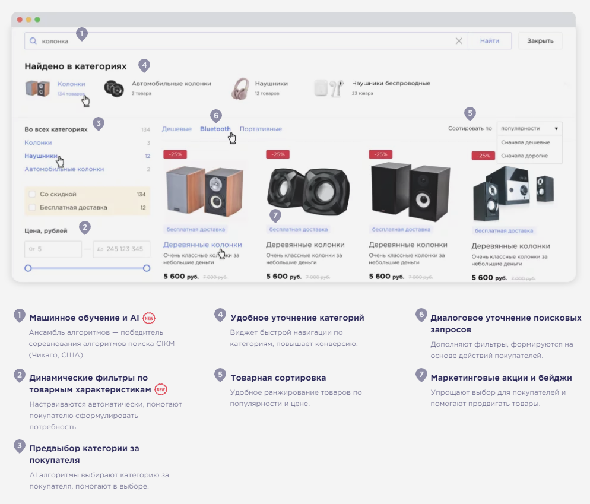Click the wooden speakers category thumbnail
590x504 pixels.
click(x=37, y=88)
